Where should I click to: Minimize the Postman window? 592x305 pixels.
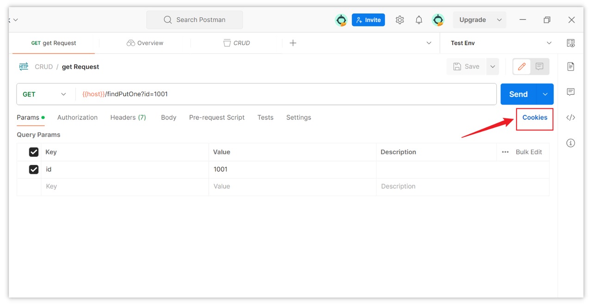(523, 20)
